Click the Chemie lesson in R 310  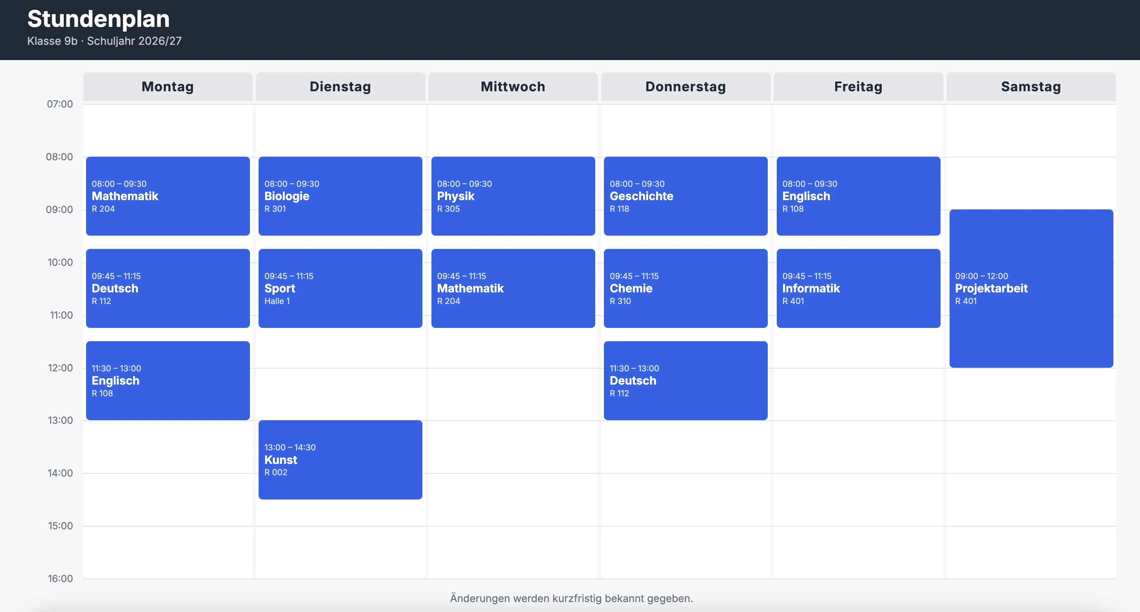coord(686,288)
